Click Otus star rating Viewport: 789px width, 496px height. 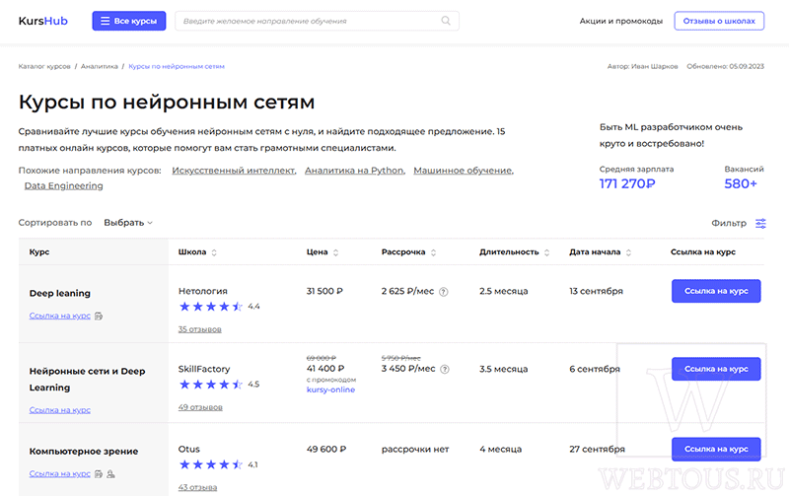click(211, 464)
